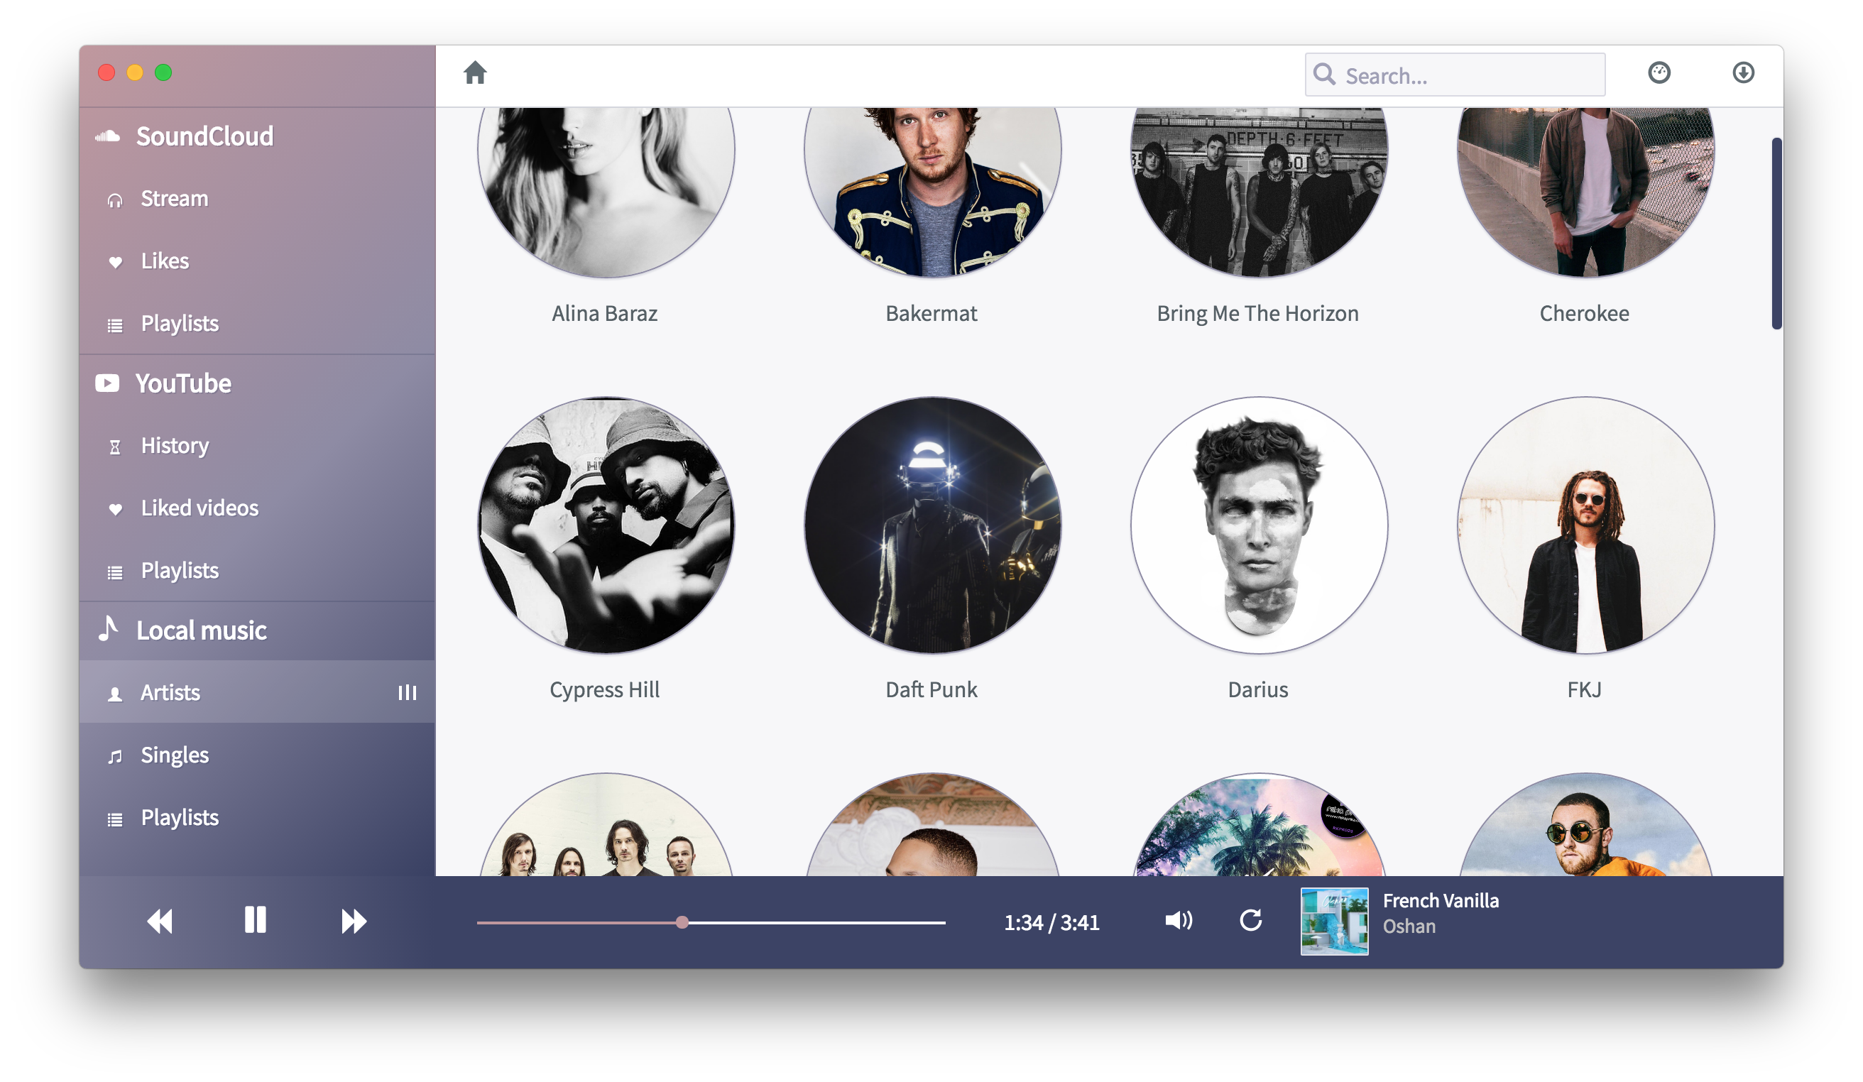
Task: Click the heart icon beside Liked videos
Action: click(x=114, y=509)
